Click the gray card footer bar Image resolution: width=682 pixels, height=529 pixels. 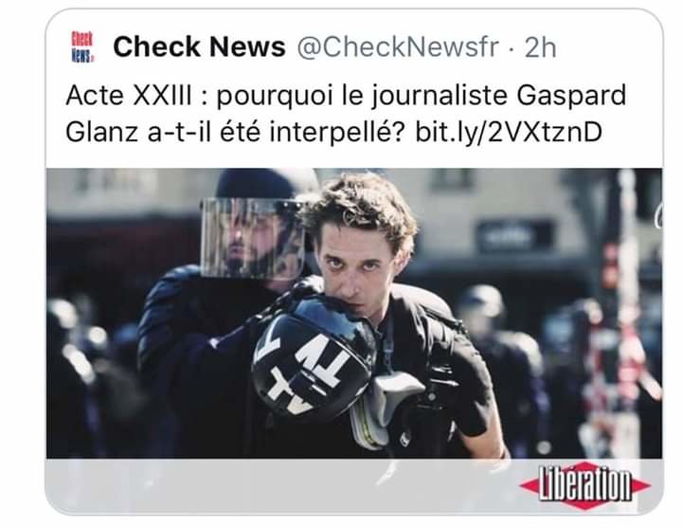click(354, 485)
